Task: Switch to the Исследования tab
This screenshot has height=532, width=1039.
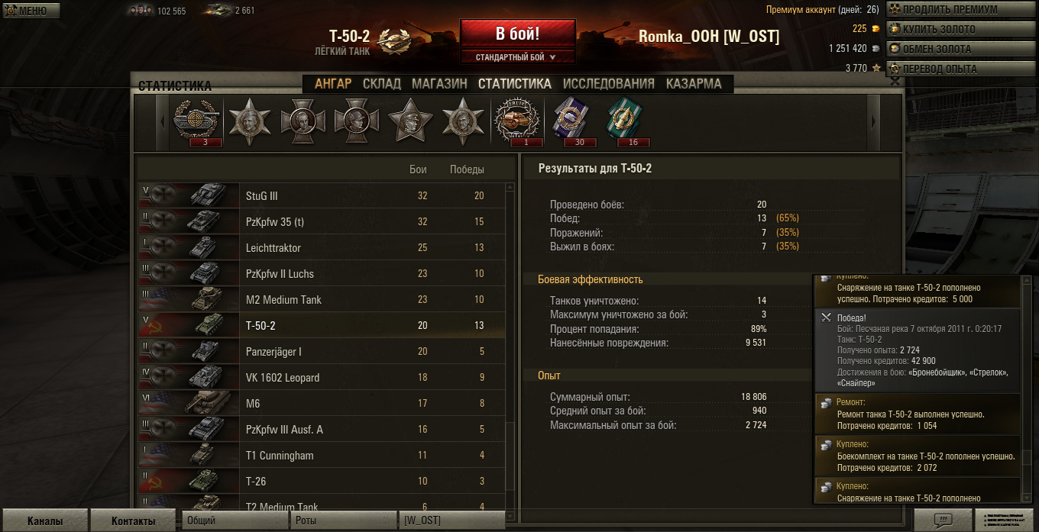Action: click(x=609, y=84)
